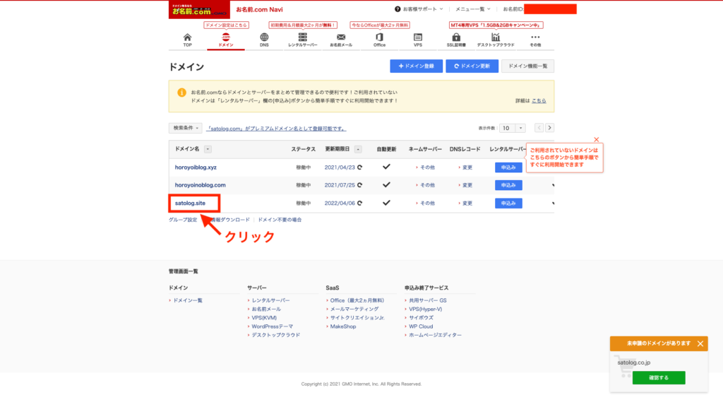Open the お名前メール envelope icon

coord(341,40)
